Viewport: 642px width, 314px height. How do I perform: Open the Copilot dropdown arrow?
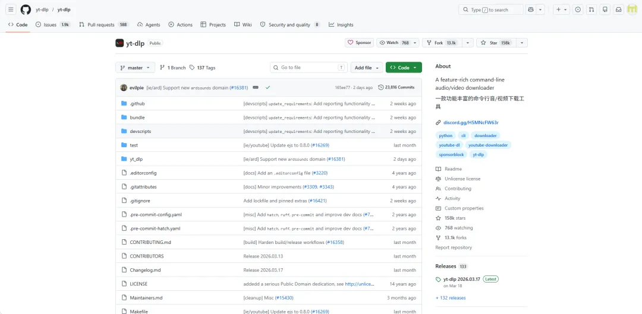540,9
